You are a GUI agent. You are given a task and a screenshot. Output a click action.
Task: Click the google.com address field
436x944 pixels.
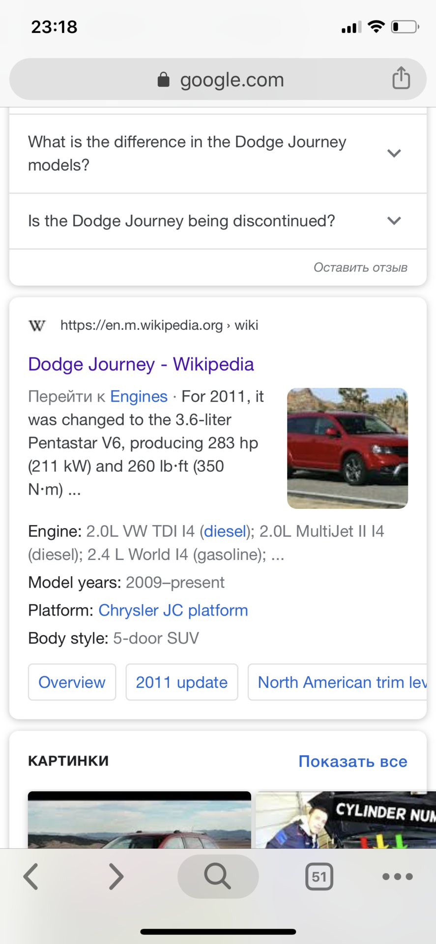pos(218,79)
